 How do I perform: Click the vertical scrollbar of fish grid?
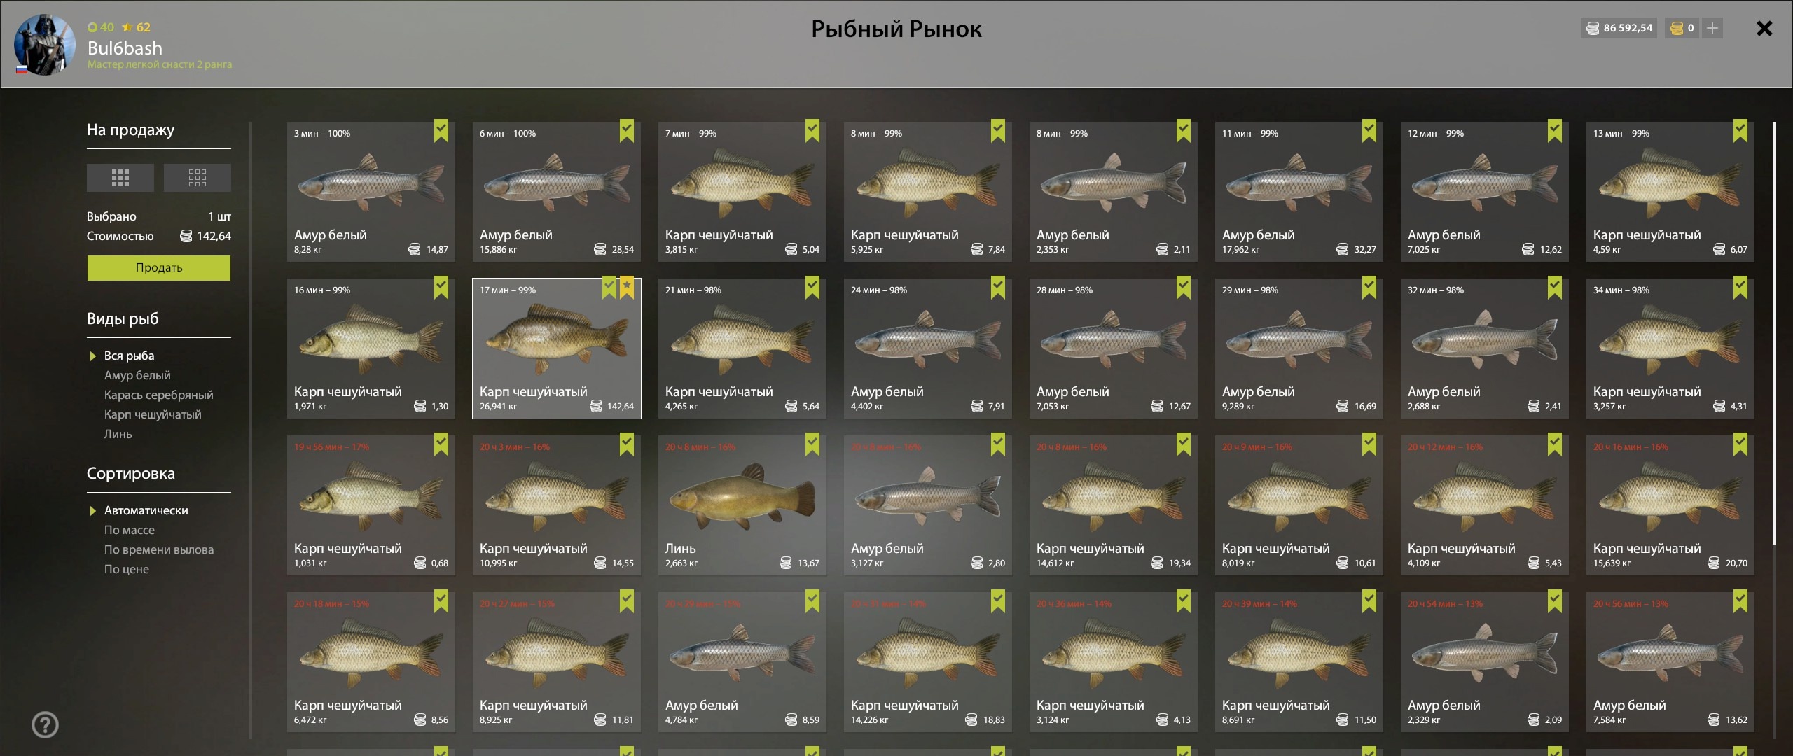pyautogui.click(x=1774, y=333)
